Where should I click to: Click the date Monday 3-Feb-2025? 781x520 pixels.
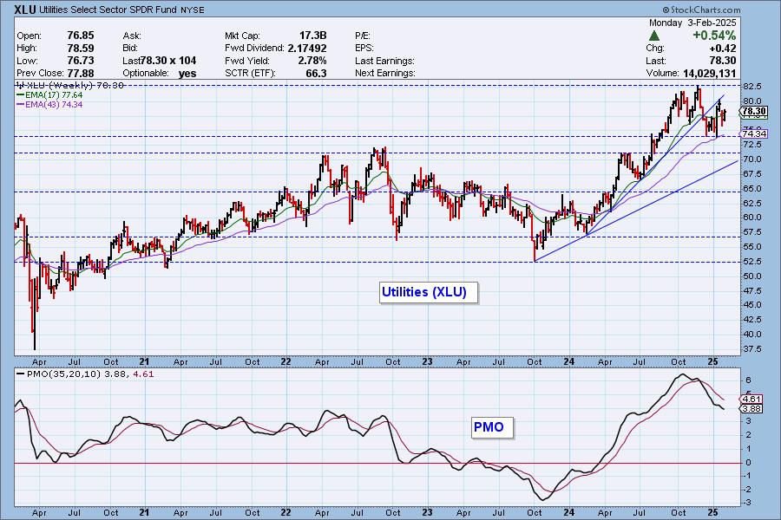point(692,23)
